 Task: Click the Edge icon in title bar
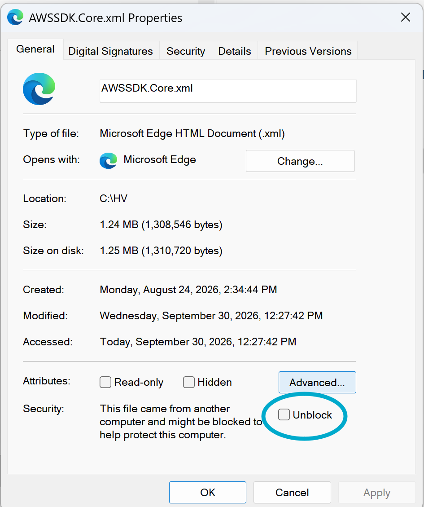point(15,17)
